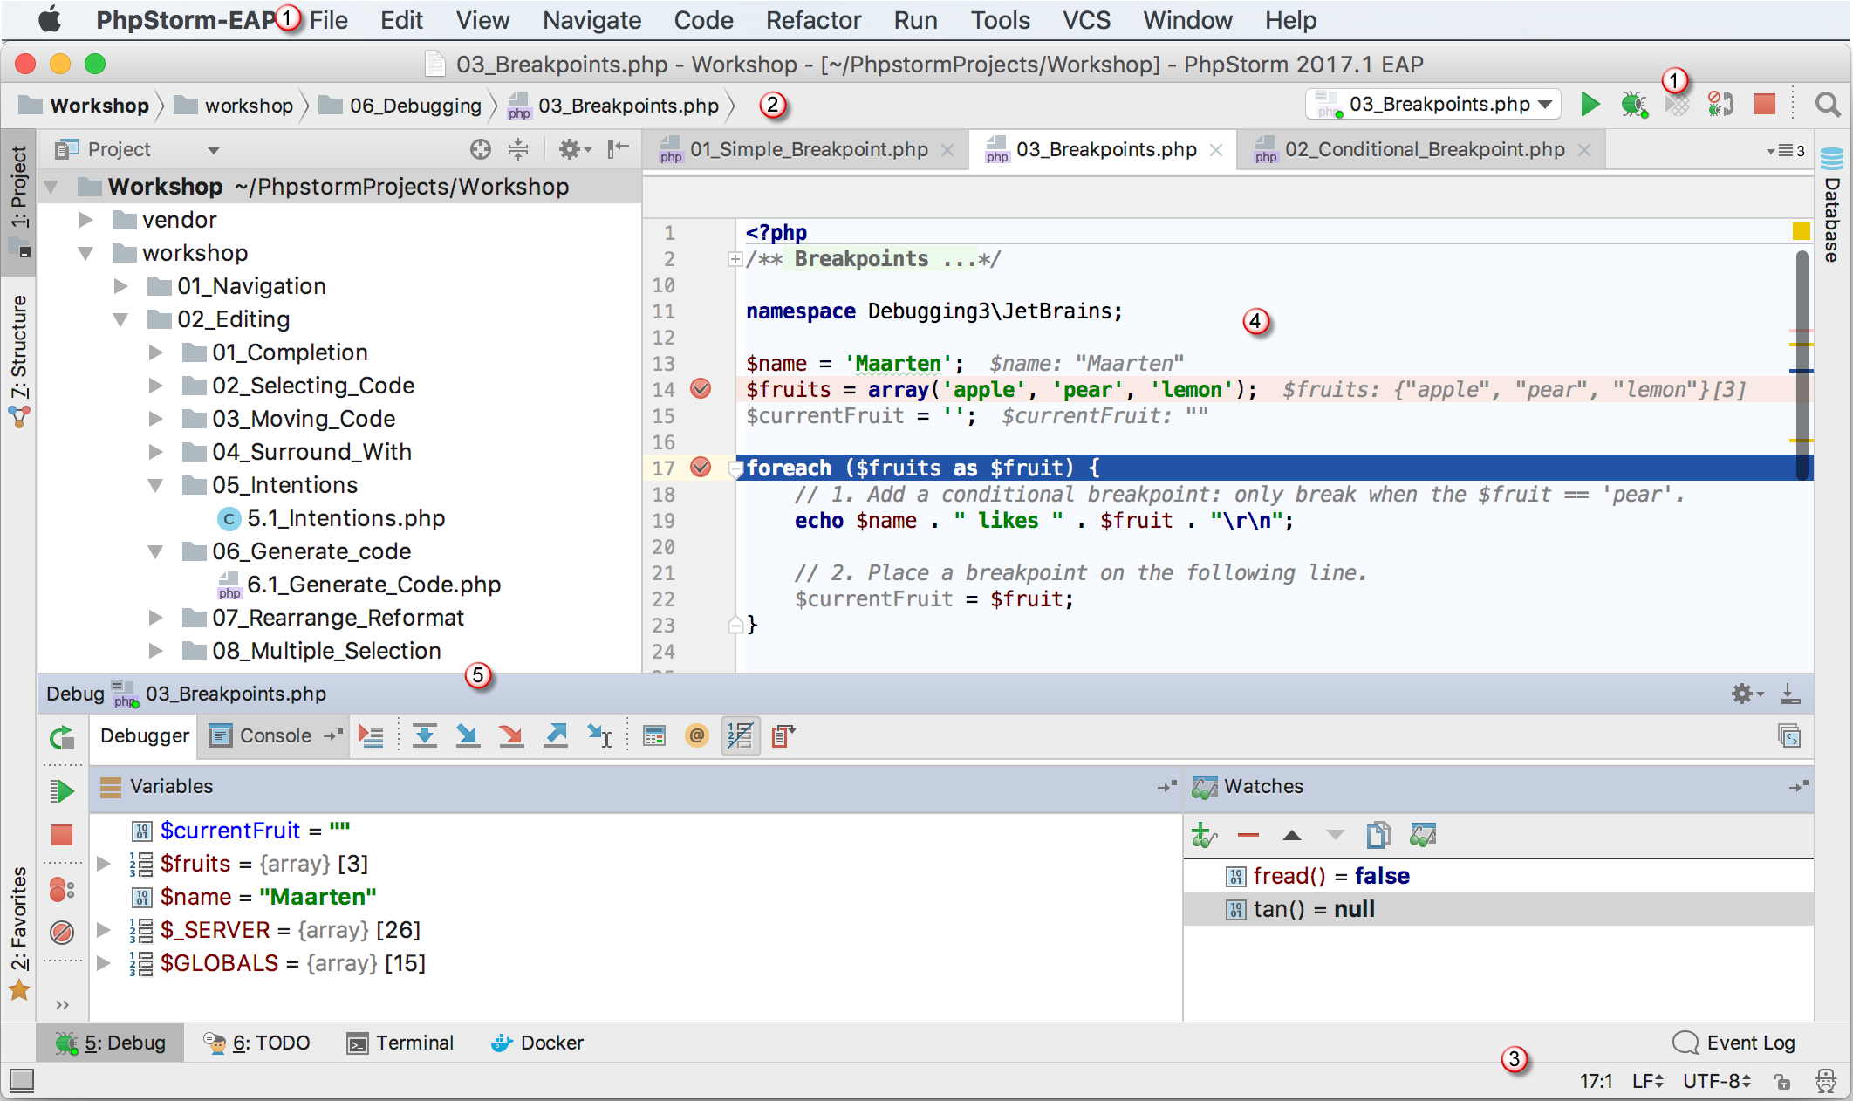This screenshot has height=1101, width=1853.
Task: Open the Refactor menu
Action: point(813,20)
